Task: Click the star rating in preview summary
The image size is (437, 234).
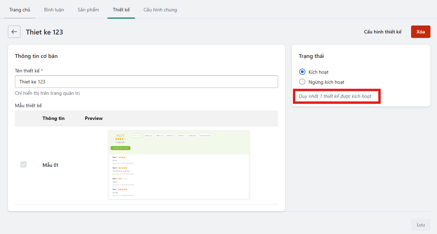Action: 121,139
